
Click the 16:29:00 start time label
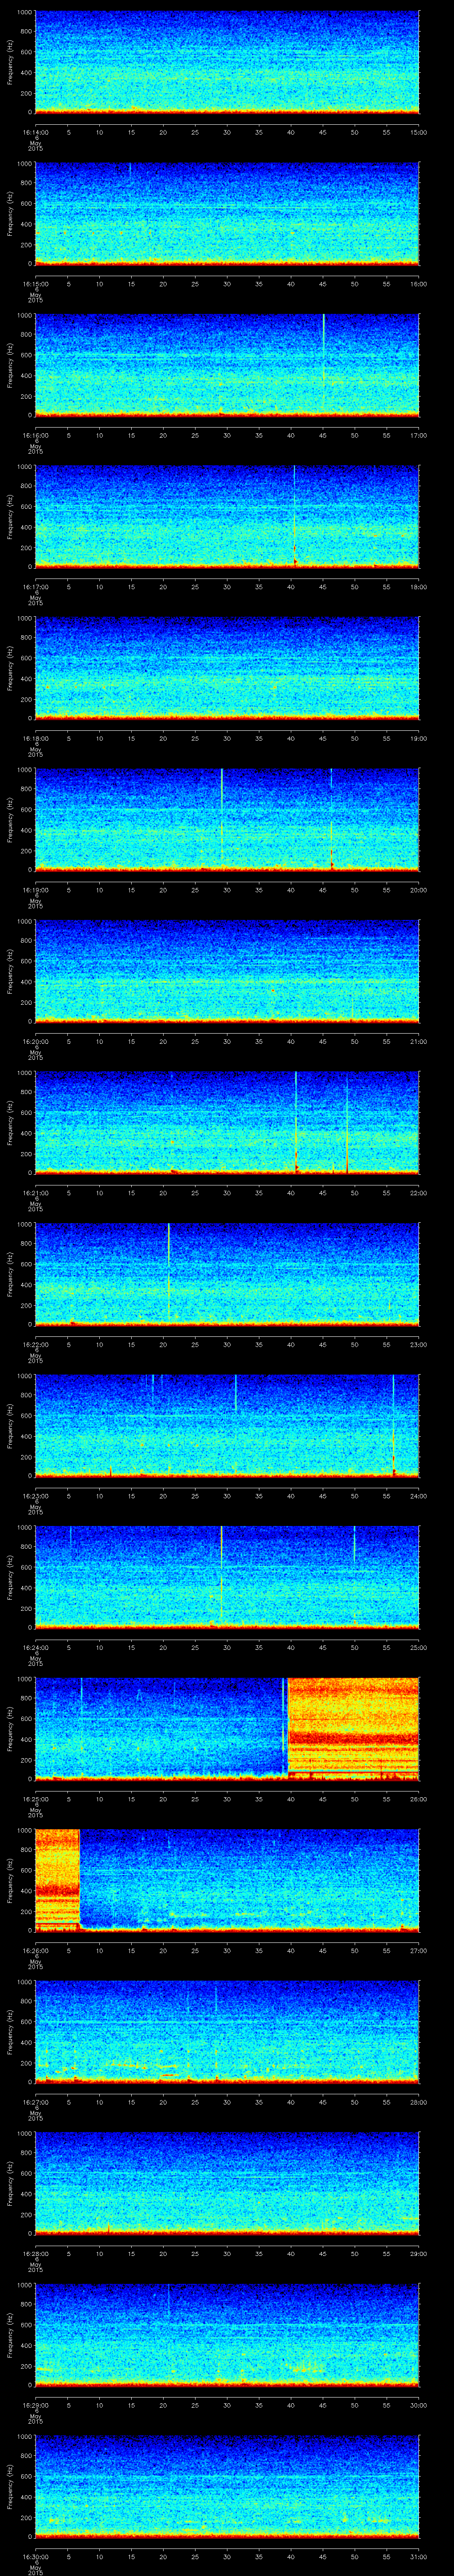35,2405
